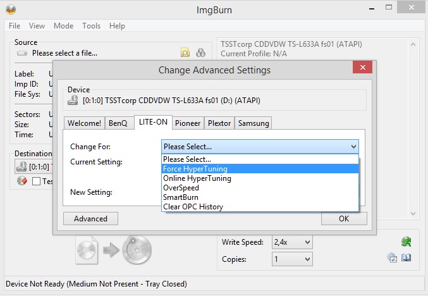The height and width of the screenshot is (296, 428).
Task: Click the green running figure icon
Action: [406, 242]
